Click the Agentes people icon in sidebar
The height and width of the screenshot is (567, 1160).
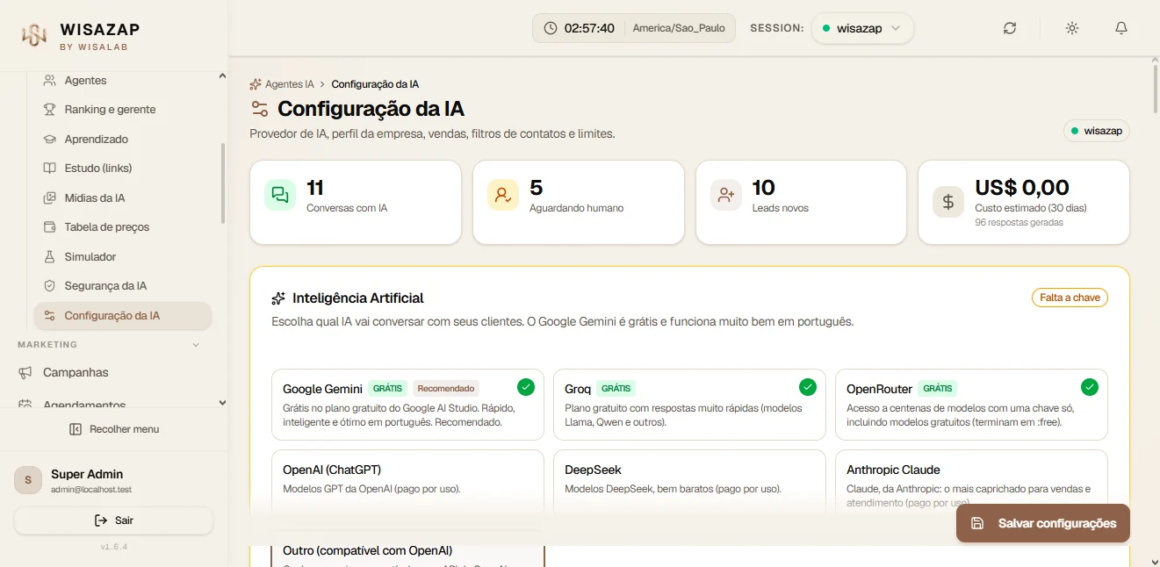[50, 80]
